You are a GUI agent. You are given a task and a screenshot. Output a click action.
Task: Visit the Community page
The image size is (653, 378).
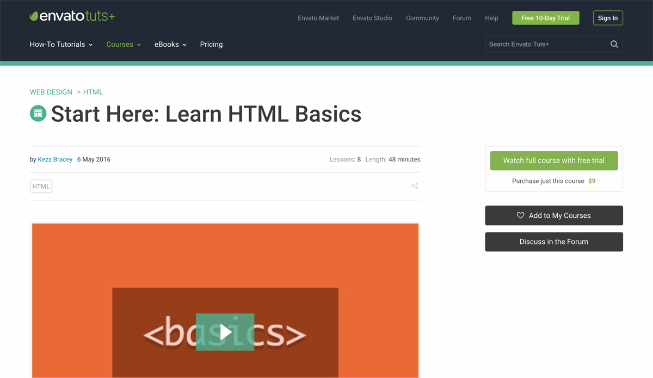tap(422, 18)
